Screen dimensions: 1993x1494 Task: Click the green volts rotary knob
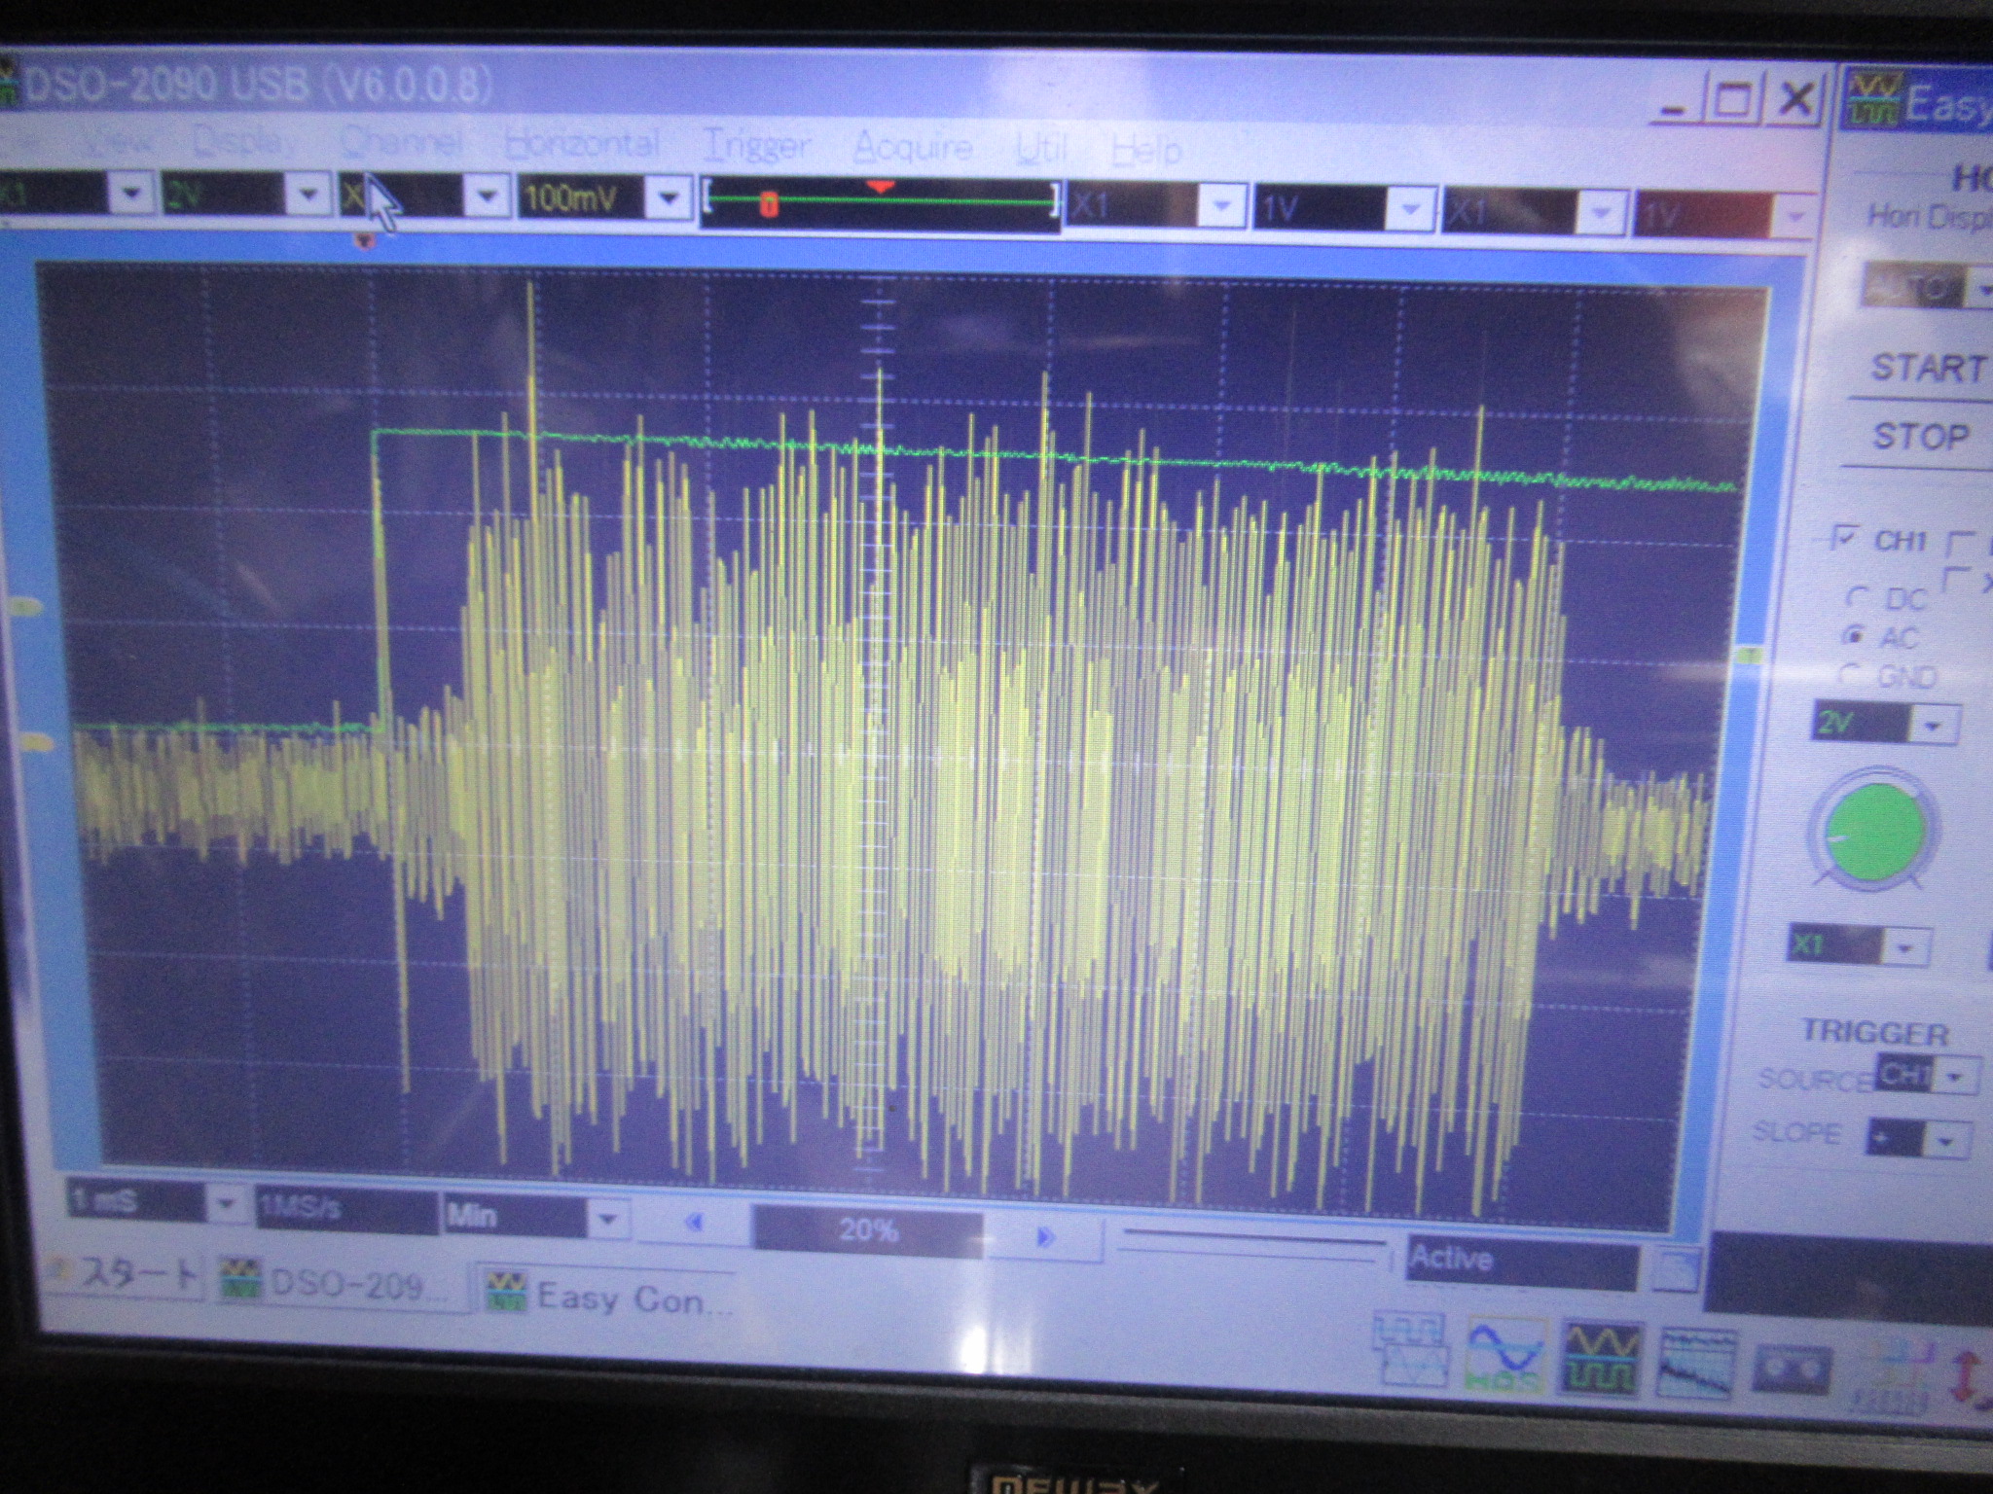1873,832
